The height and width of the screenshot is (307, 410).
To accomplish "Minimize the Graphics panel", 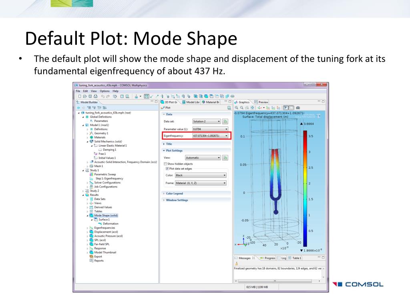I will point(319,101).
